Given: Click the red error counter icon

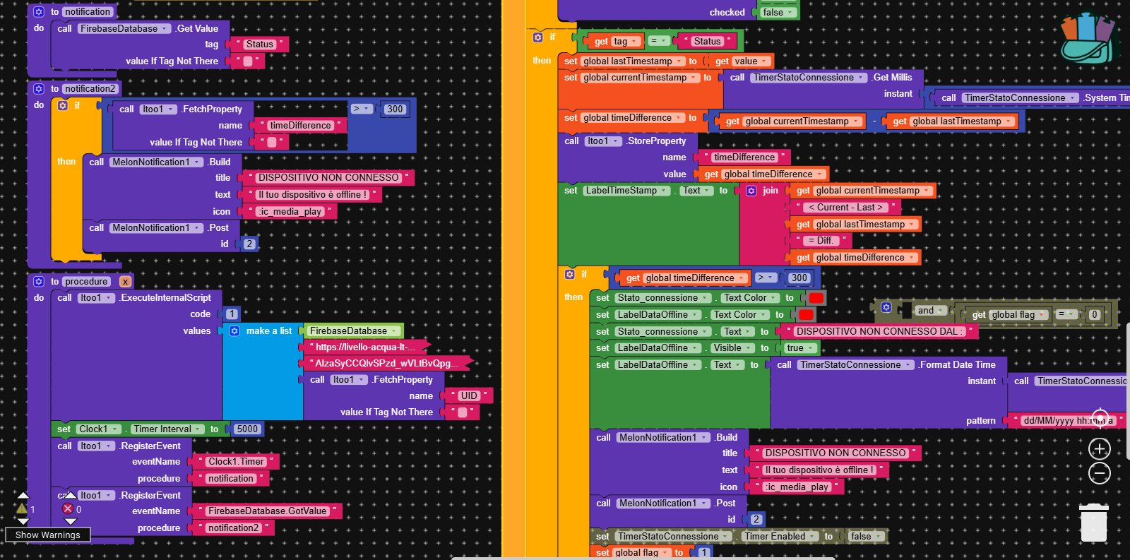Looking at the screenshot, I should (68, 508).
